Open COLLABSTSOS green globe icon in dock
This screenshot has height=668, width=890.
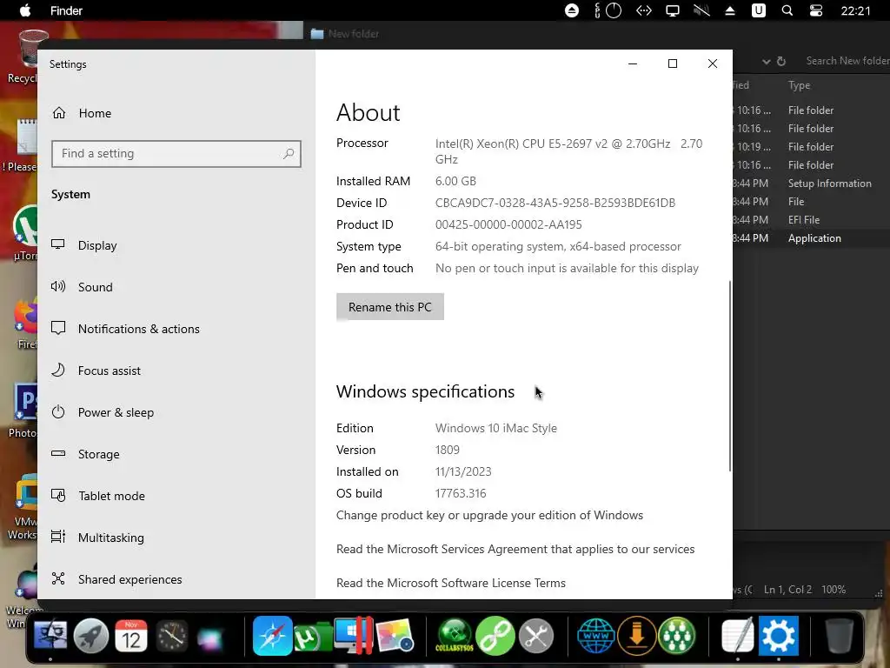click(454, 635)
